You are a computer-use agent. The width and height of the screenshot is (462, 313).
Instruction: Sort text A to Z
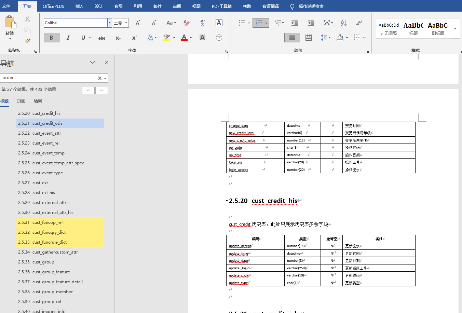pyautogui.click(x=343, y=23)
